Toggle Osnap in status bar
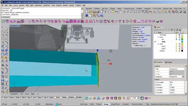 [106, 104]
